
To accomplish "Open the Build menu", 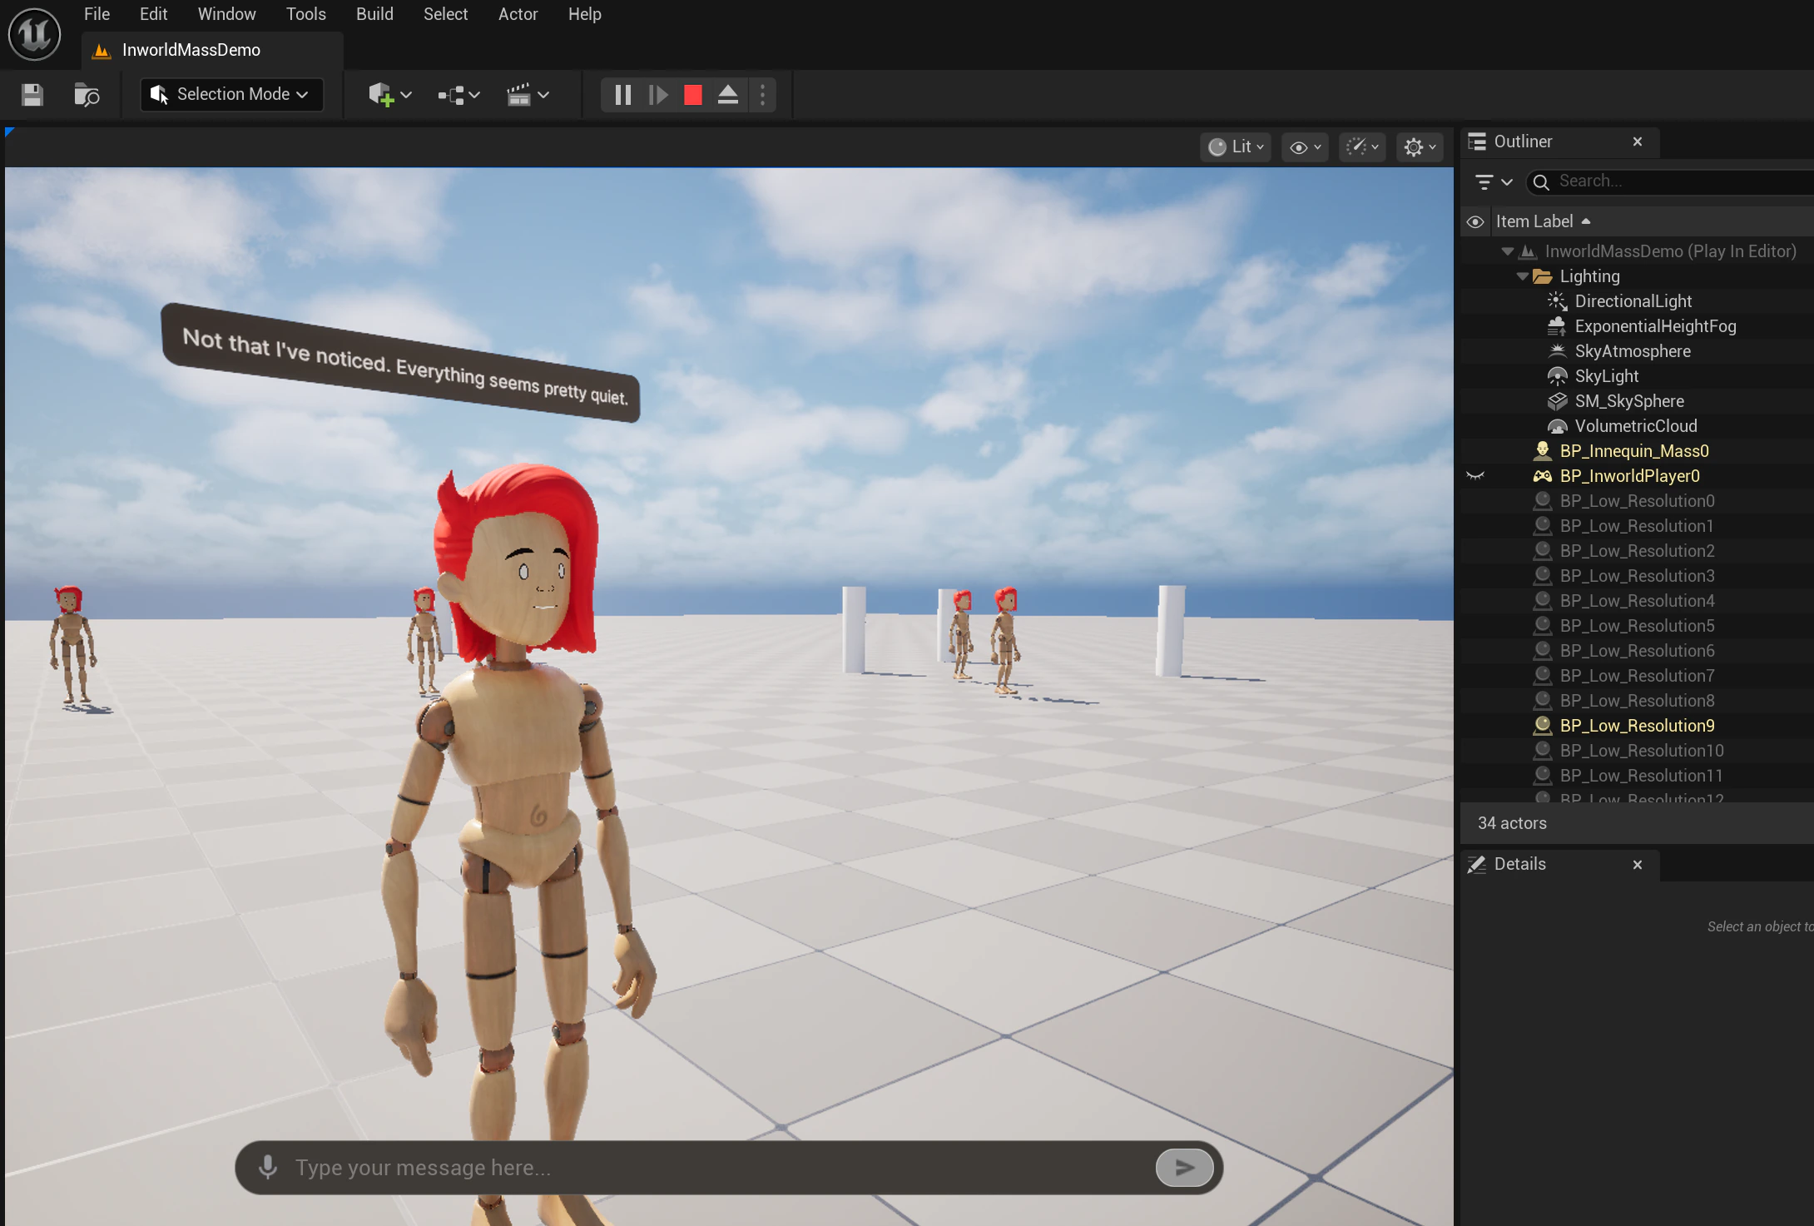I will [374, 14].
